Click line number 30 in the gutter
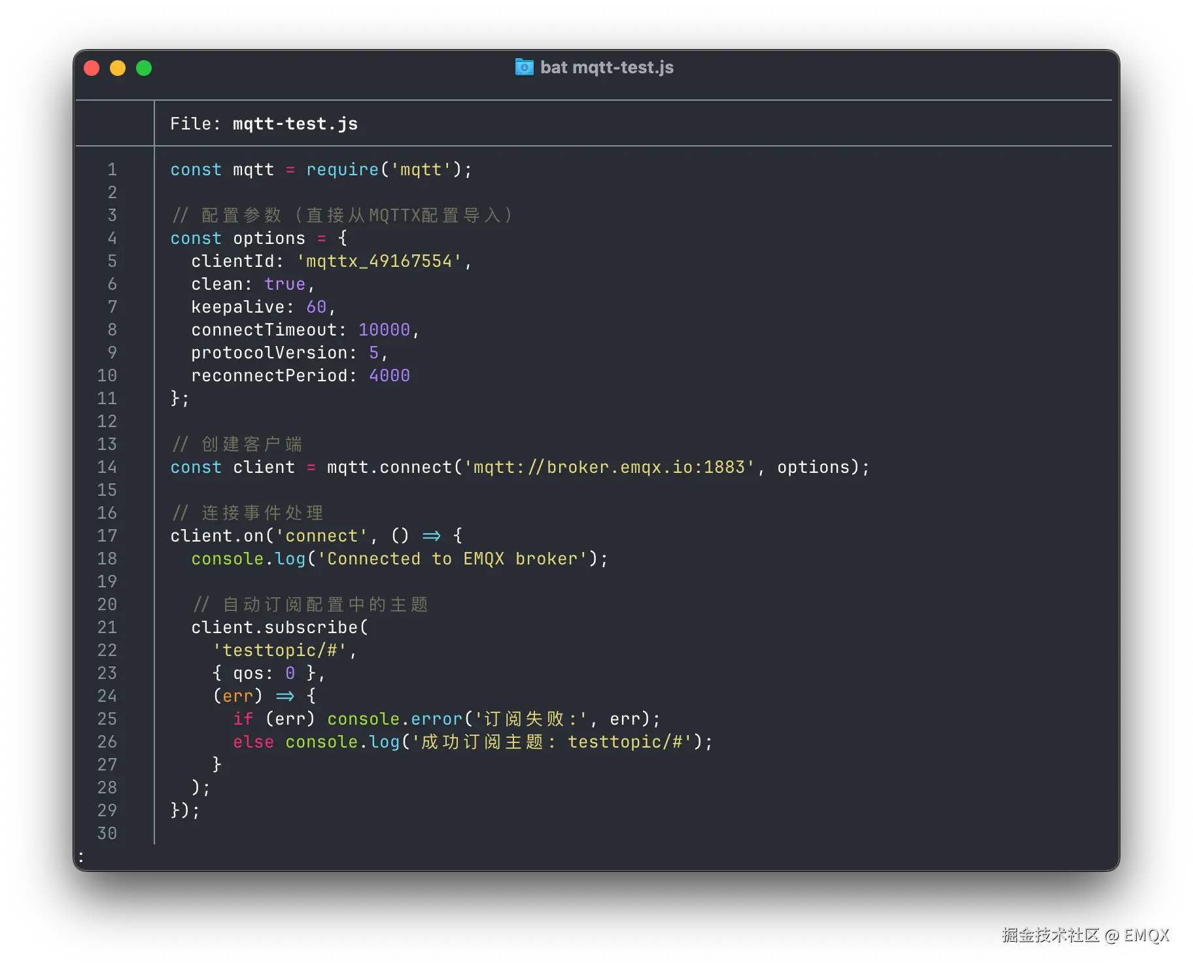 (x=107, y=833)
